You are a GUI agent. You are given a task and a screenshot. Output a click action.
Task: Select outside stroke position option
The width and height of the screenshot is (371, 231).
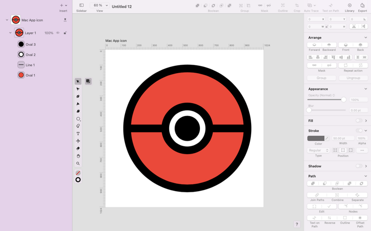(x=351, y=150)
